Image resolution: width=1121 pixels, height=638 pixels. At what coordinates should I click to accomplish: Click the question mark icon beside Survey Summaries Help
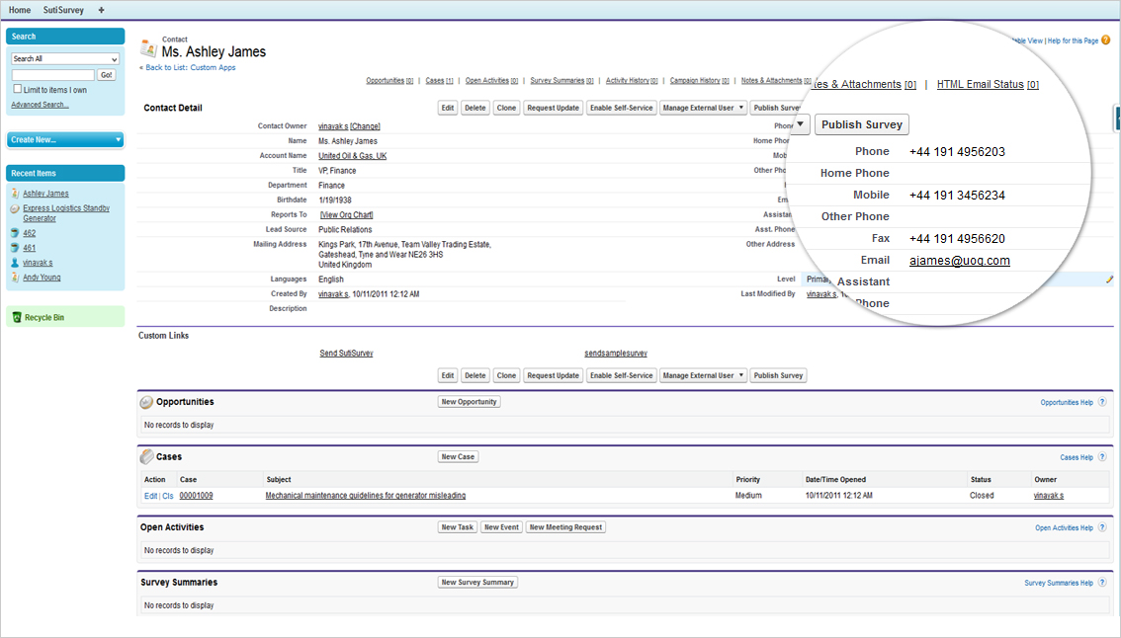(1102, 583)
